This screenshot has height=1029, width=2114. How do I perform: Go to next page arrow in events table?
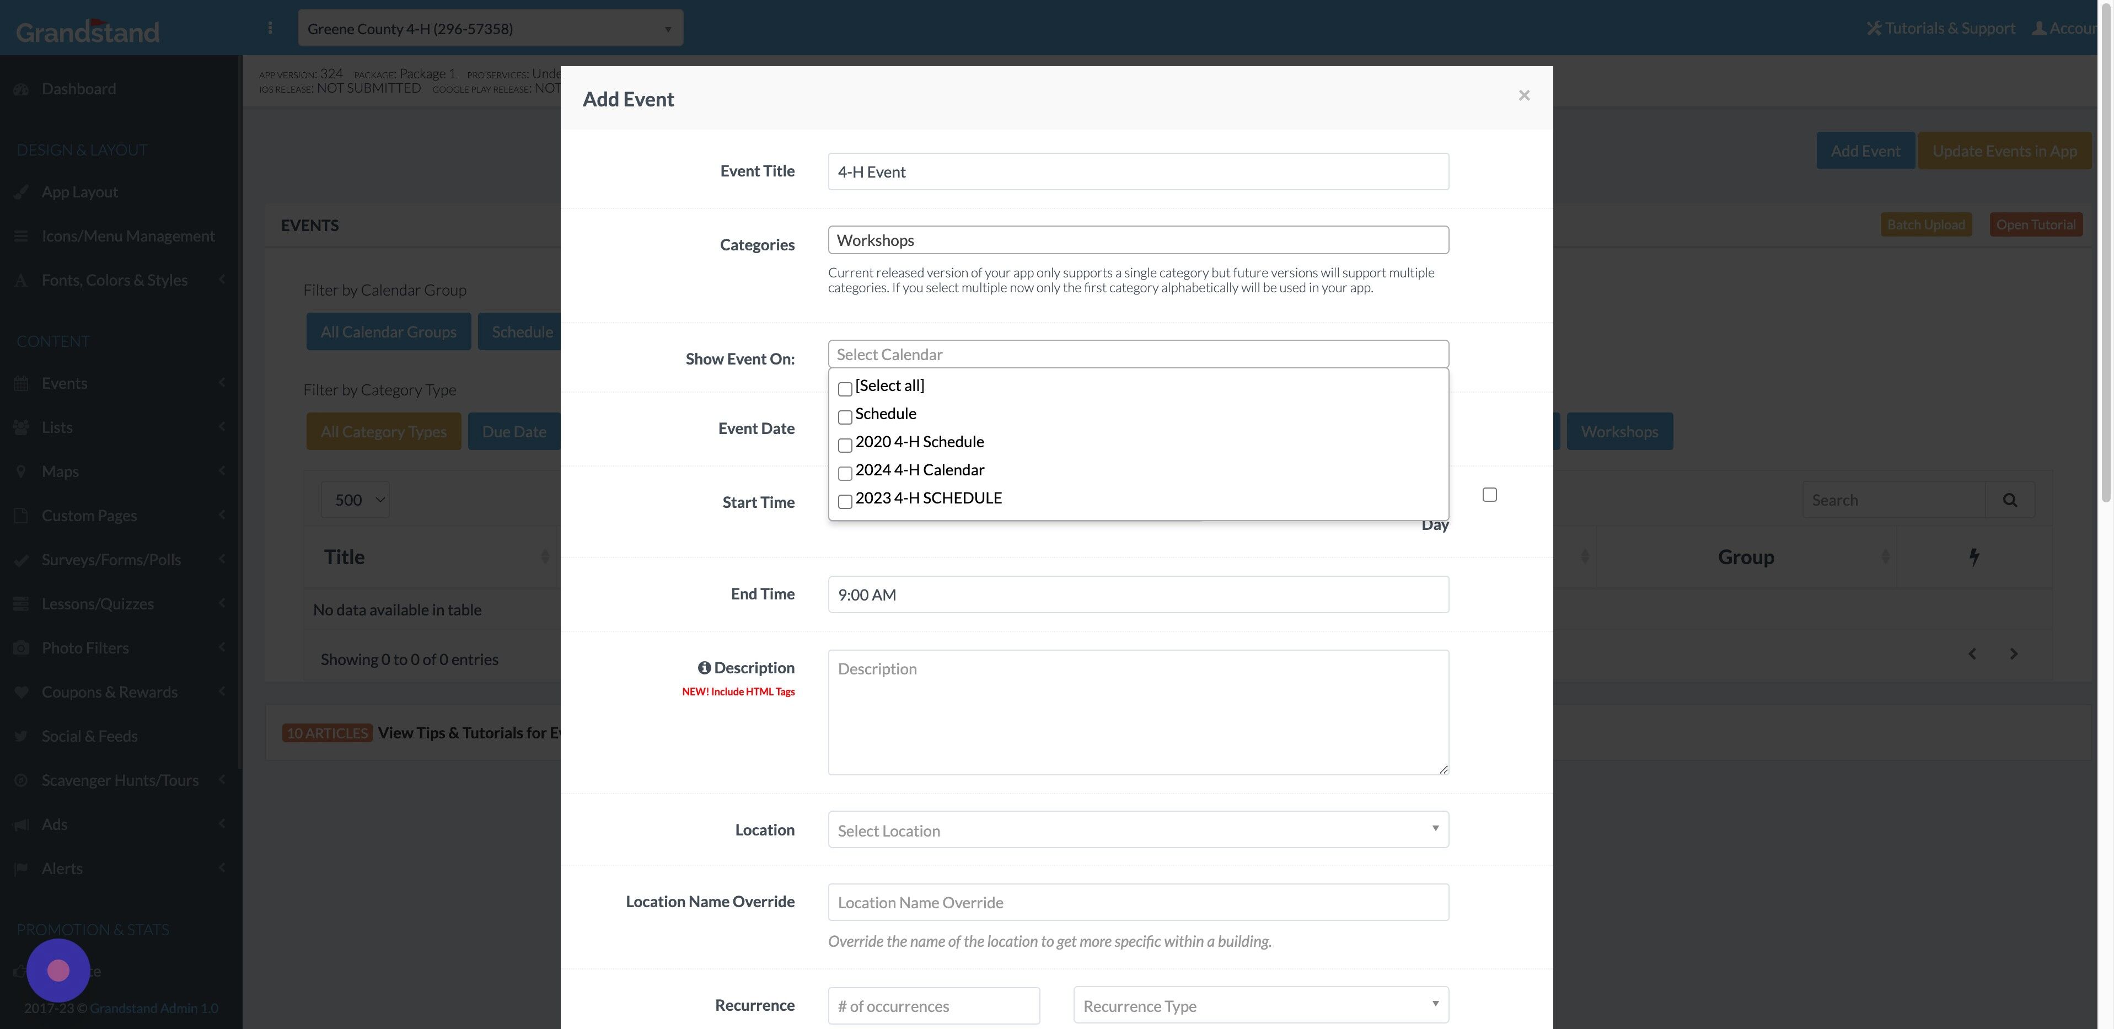(2013, 654)
